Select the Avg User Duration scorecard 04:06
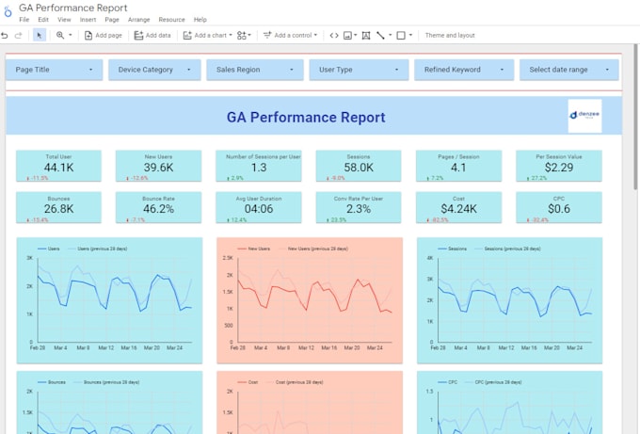 point(259,207)
